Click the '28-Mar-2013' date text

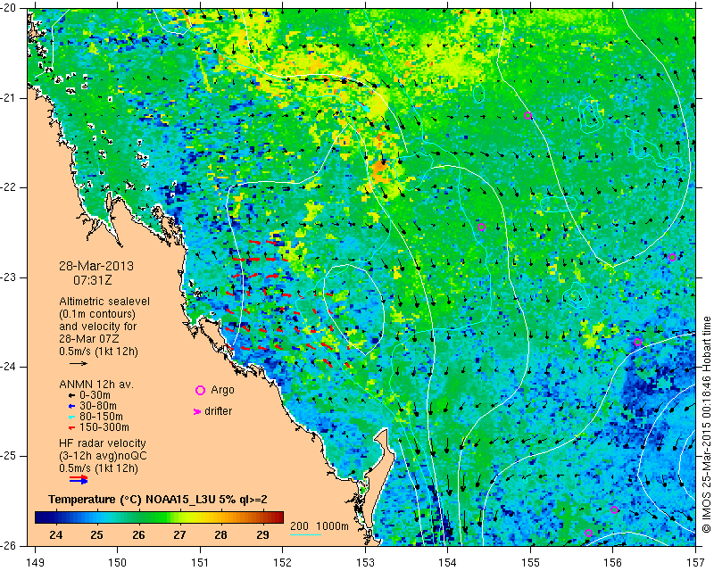coord(96,266)
